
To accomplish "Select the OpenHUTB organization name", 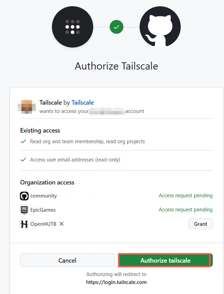I will (43, 224).
